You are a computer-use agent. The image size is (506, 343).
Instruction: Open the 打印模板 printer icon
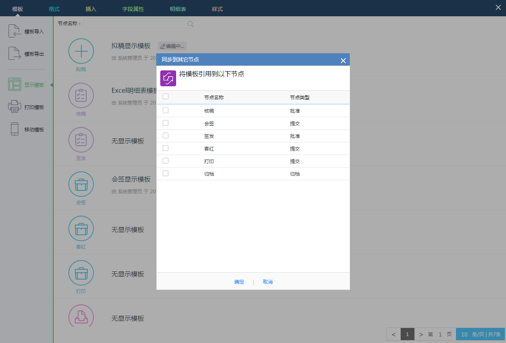[14, 107]
